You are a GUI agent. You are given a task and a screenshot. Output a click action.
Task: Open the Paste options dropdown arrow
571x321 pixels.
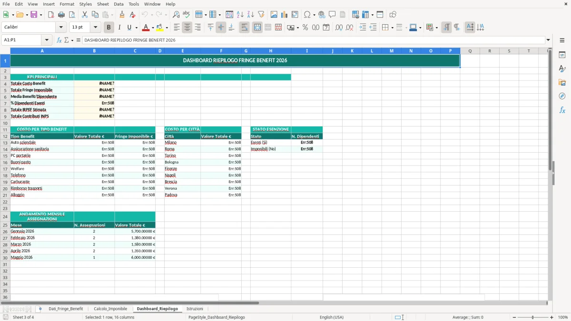tap(112, 15)
